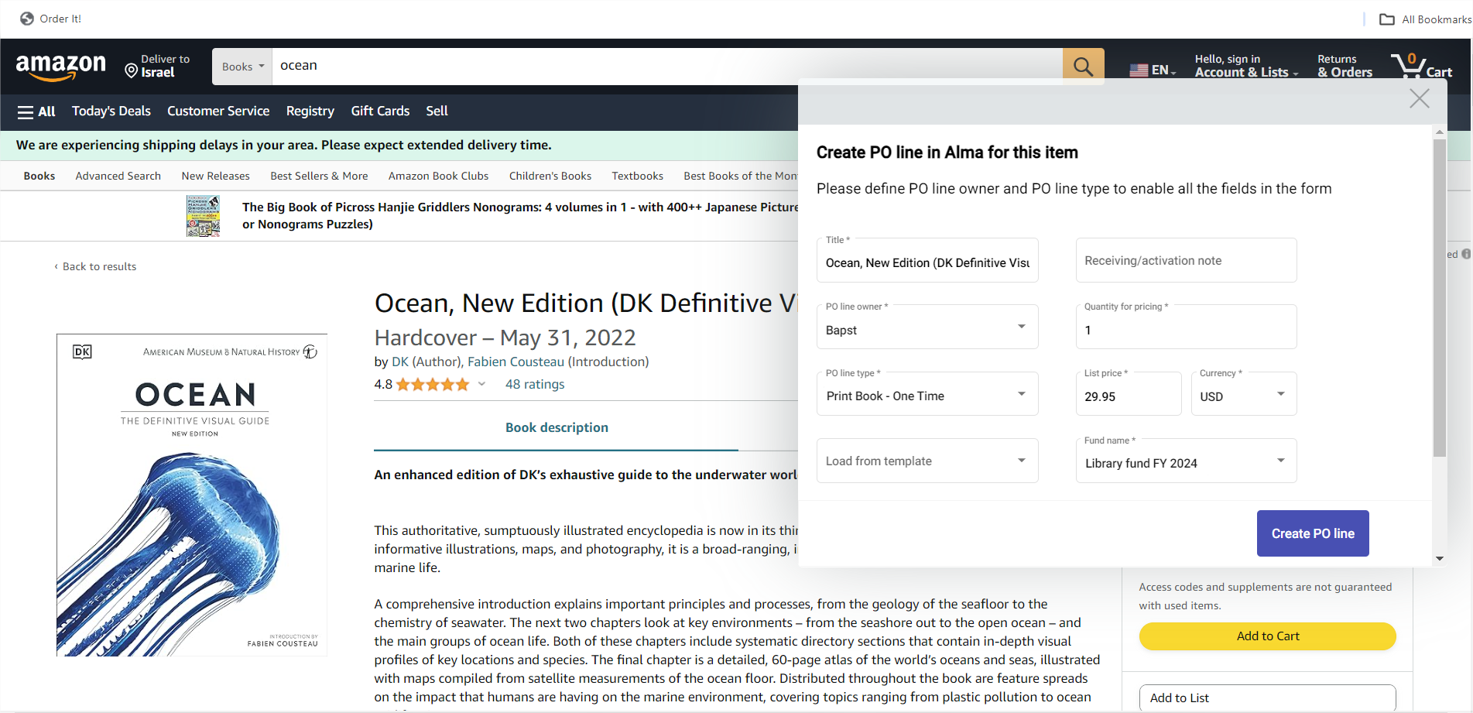Open Today's Deals
The height and width of the screenshot is (713, 1473).
[x=111, y=111]
